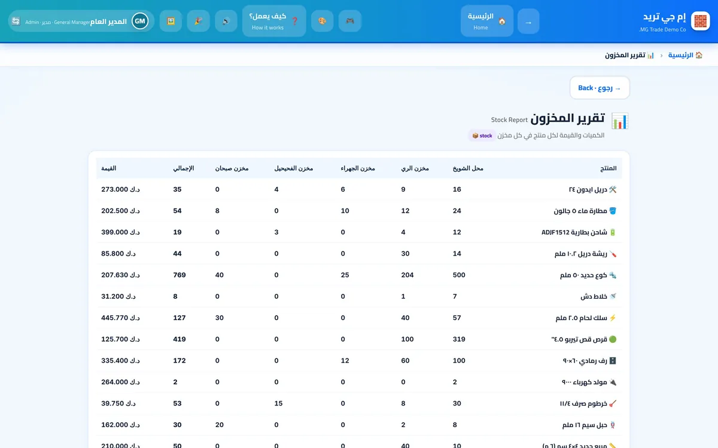Click the switch-user refresh icon
Image resolution: width=718 pixels, height=448 pixels.
point(16,22)
